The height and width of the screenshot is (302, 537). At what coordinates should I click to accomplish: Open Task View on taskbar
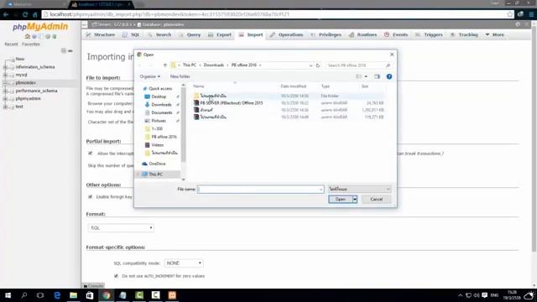click(40, 295)
